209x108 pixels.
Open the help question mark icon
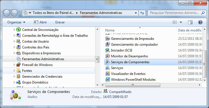coord(200,22)
